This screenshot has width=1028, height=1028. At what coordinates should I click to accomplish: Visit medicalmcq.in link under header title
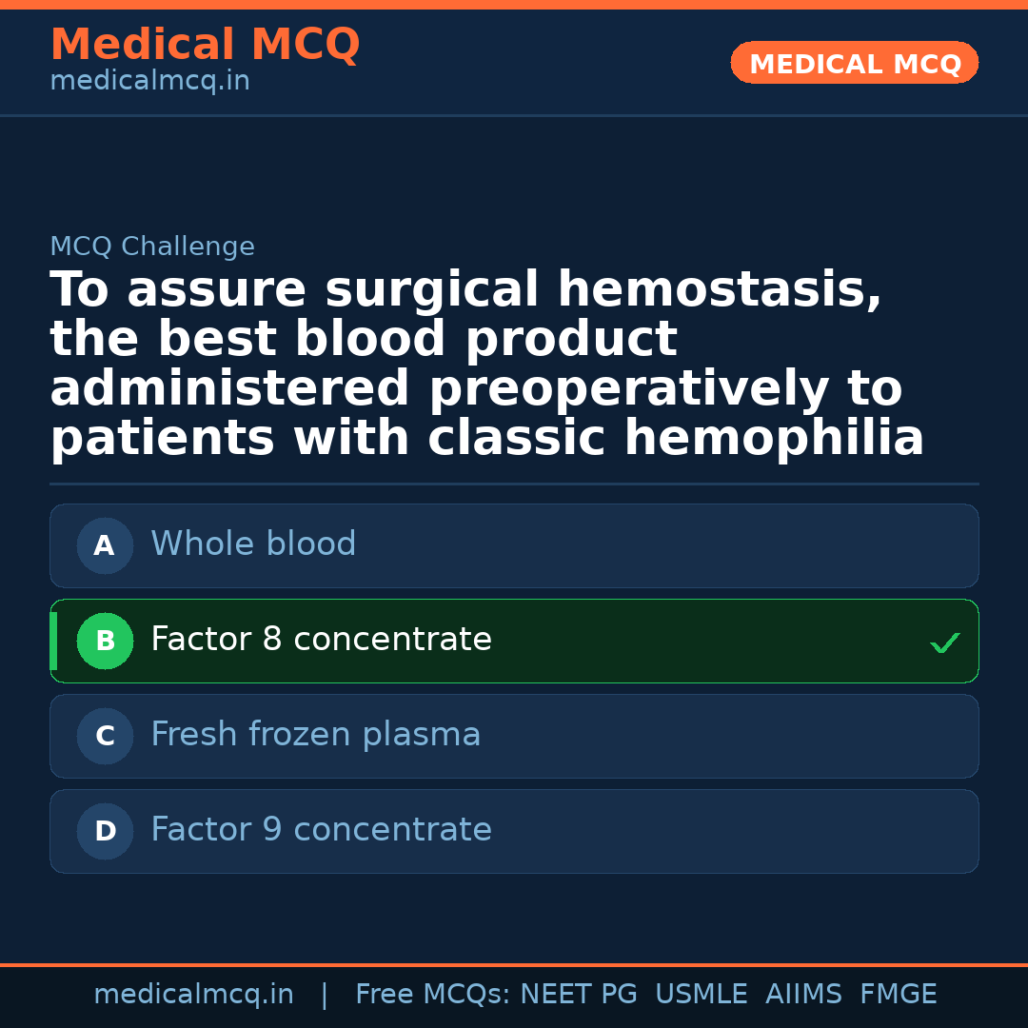point(149,82)
